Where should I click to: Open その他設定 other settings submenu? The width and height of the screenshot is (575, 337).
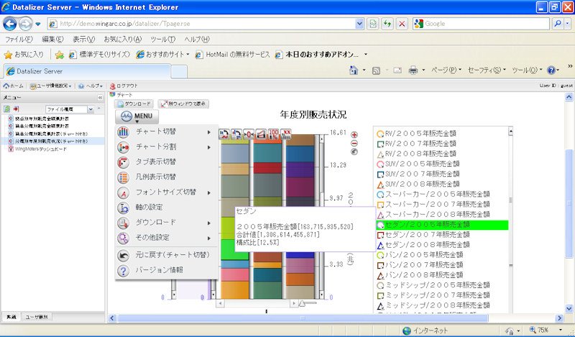[167, 238]
